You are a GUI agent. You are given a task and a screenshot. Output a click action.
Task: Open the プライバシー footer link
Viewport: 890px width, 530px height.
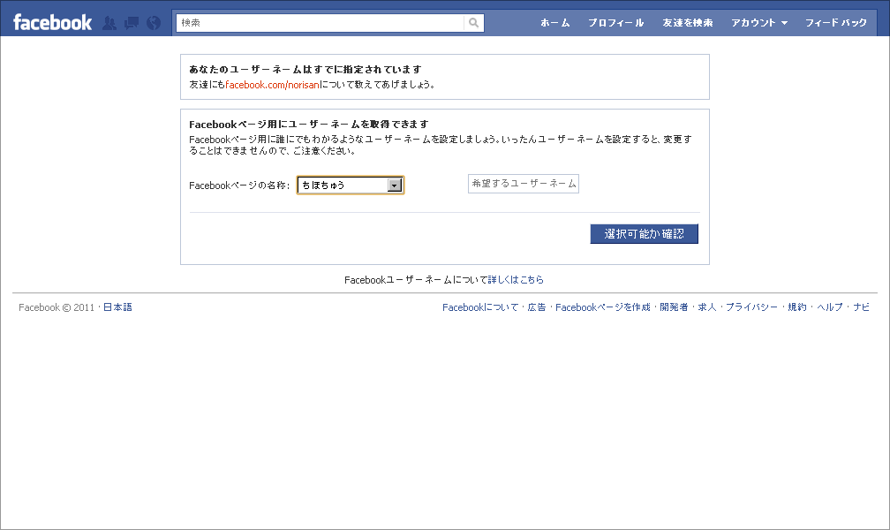pos(751,307)
